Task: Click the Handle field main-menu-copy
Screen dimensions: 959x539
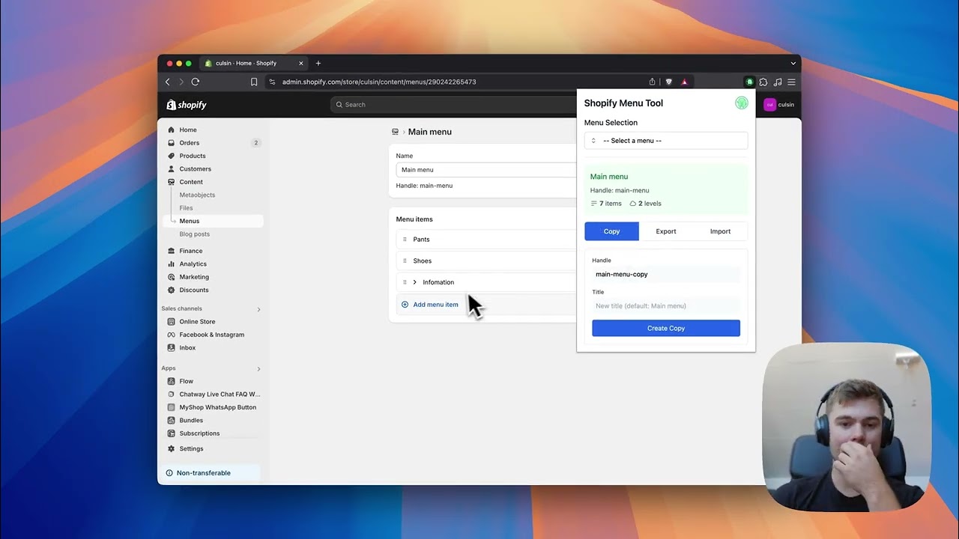Action: coord(666,274)
